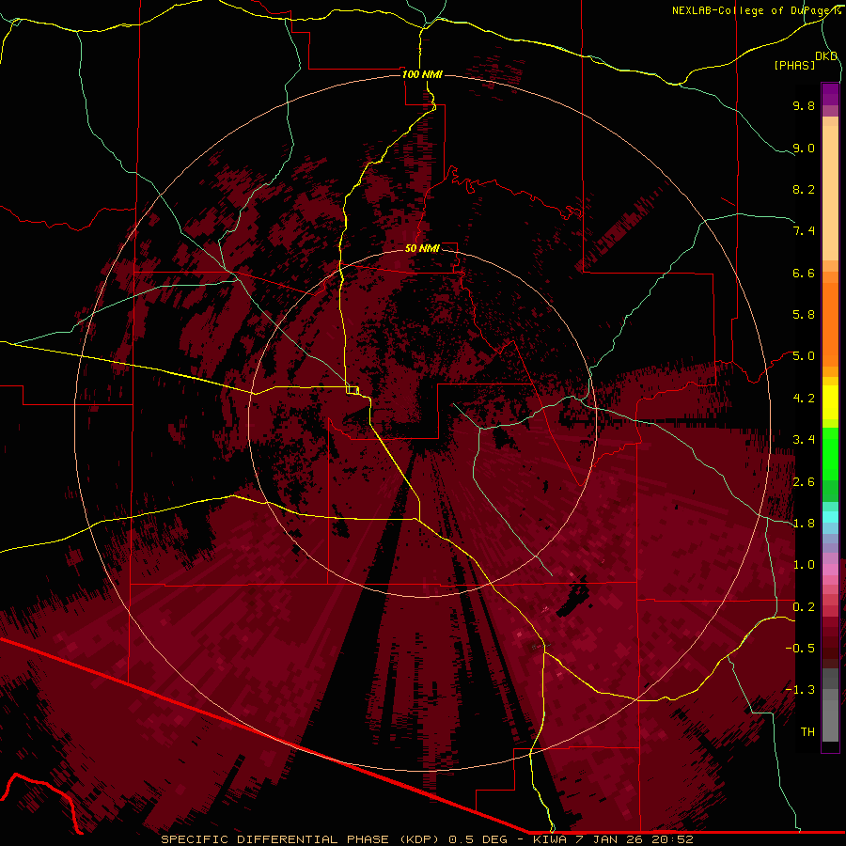Select the 5.0 legend value
The height and width of the screenshot is (846, 846).
tap(804, 356)
